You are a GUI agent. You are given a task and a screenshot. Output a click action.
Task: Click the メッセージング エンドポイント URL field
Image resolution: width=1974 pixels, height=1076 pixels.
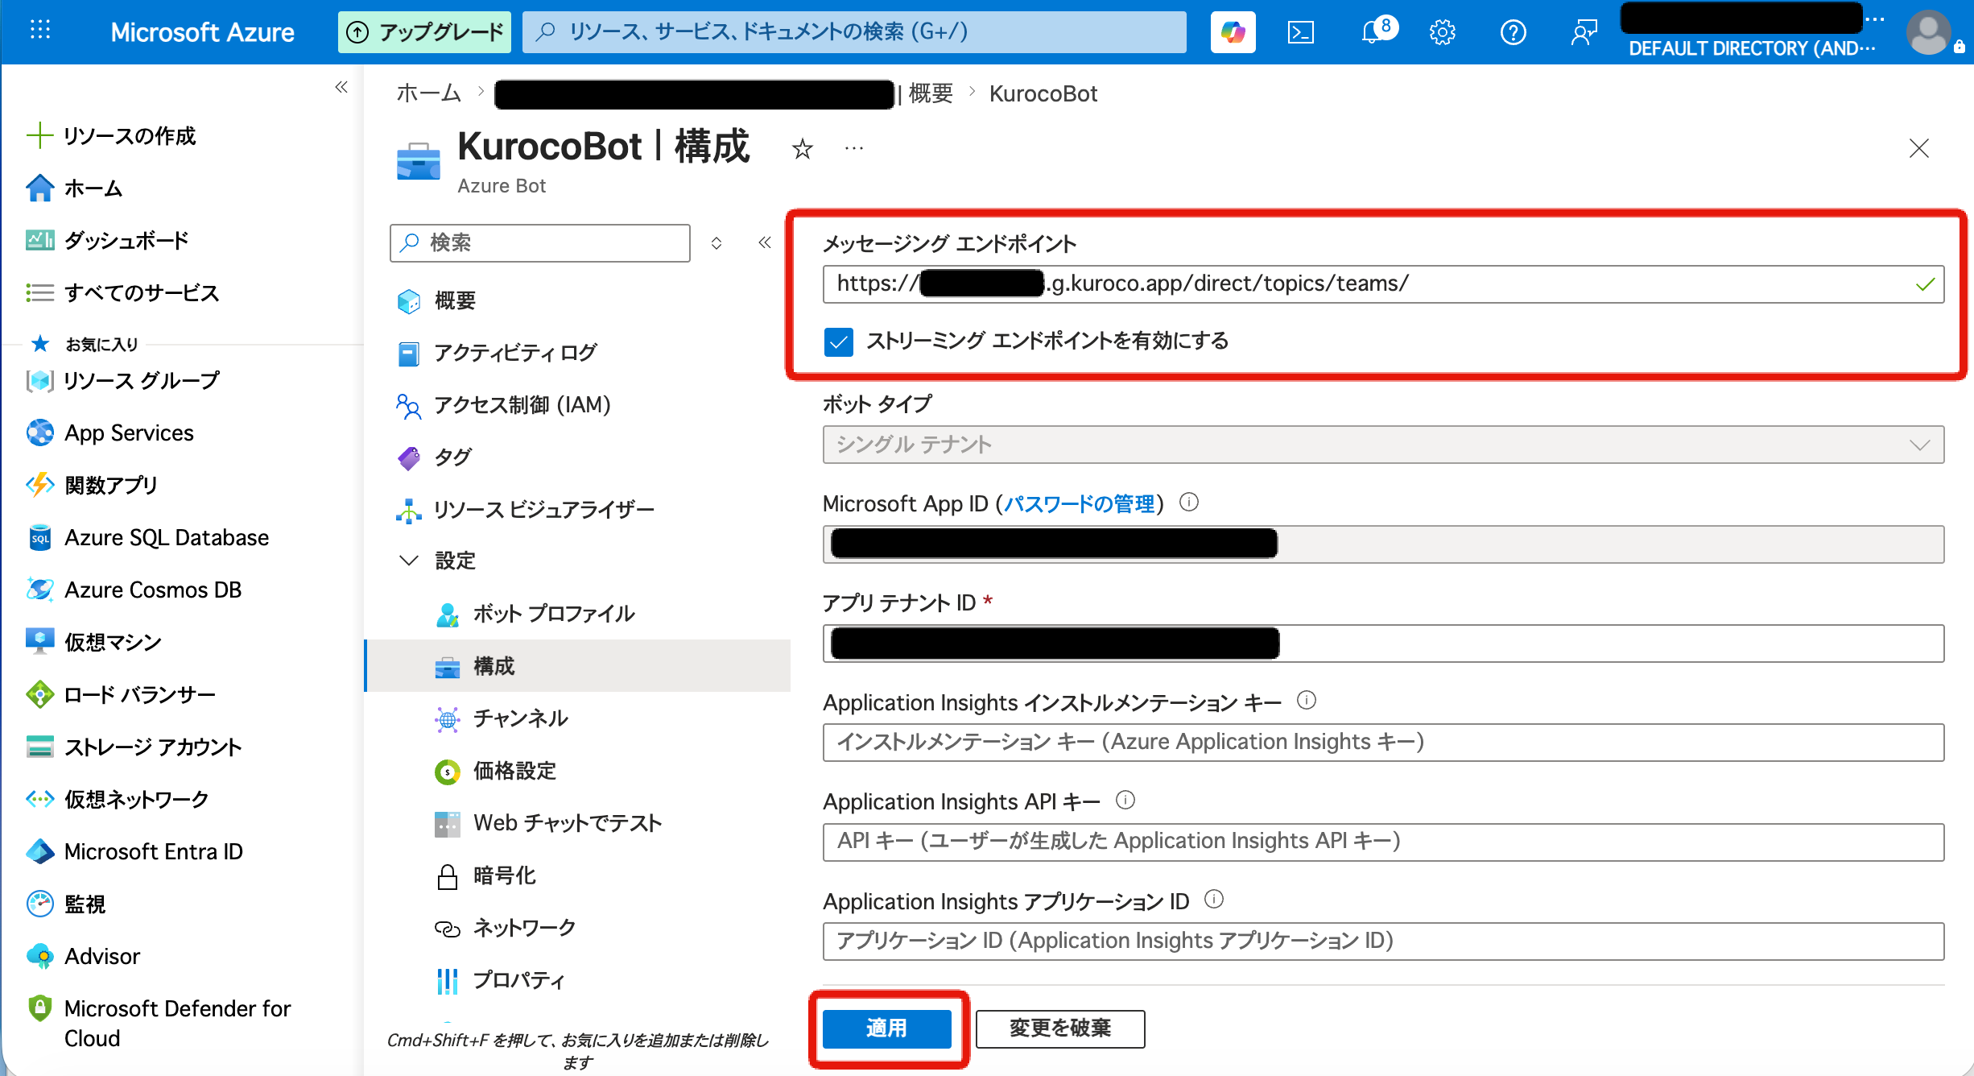[x=1383, y=283]
